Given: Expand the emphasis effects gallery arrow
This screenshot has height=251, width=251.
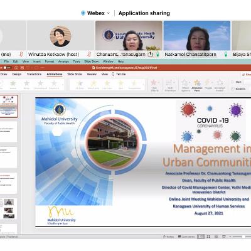Looking at the screenshot, I should pyautogui.click(x=144, y=85).
